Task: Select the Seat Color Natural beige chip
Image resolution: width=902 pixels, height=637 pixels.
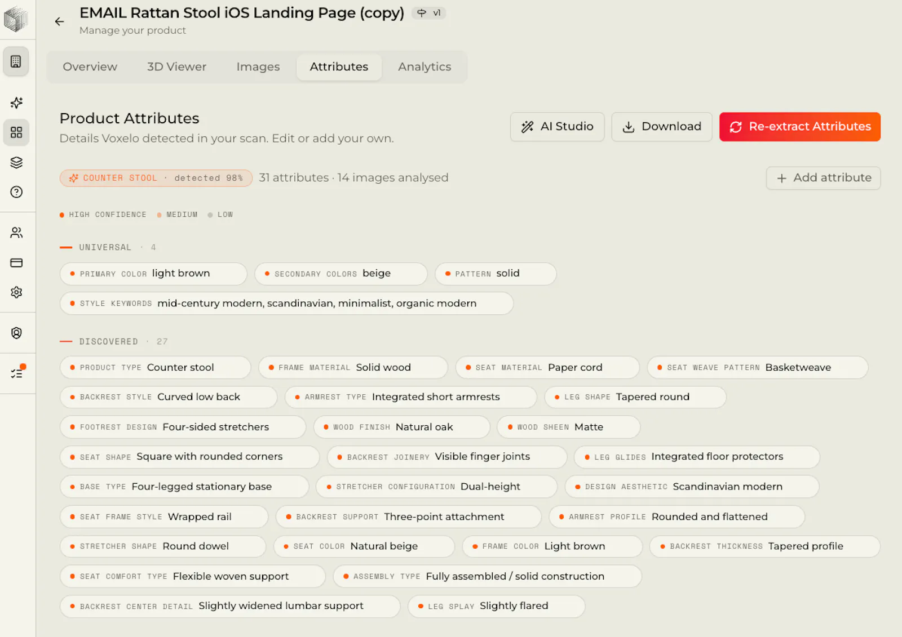Action: 364,546
